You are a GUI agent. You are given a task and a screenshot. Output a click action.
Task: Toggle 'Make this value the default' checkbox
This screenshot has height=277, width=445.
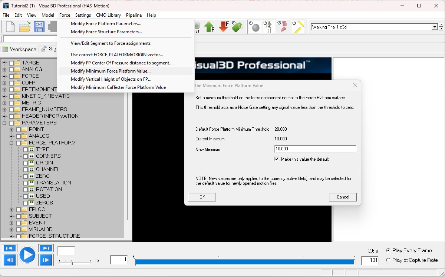coord(277,159)
